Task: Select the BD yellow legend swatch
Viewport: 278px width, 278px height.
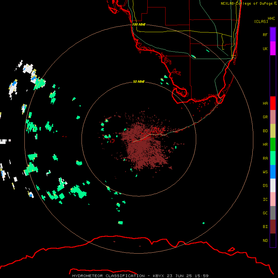Action: [x=273, y=131]
